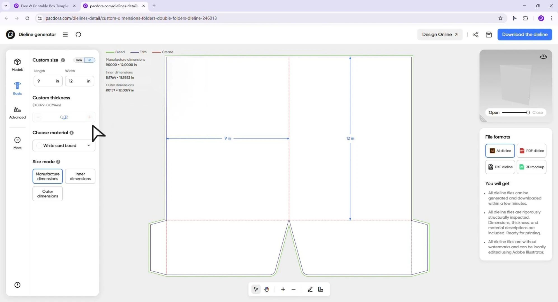Click the Length input field

tap(45, 81)
